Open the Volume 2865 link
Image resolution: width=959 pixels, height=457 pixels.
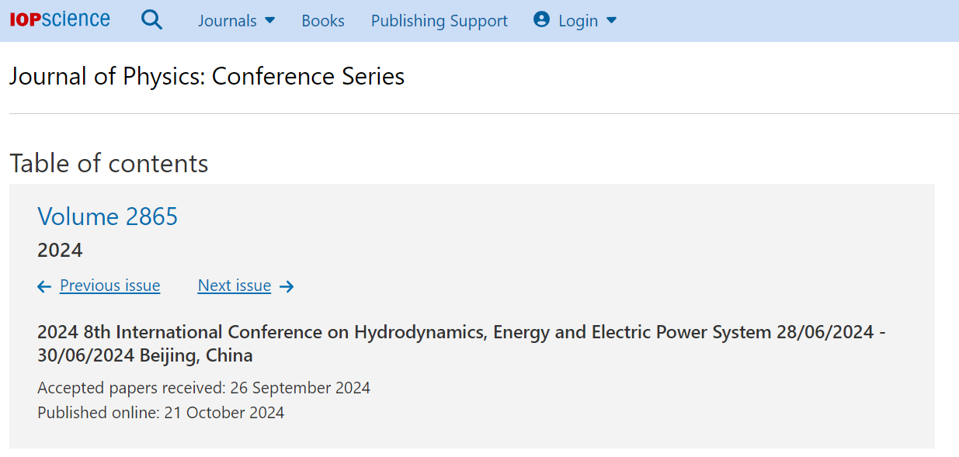click(108, 216)
